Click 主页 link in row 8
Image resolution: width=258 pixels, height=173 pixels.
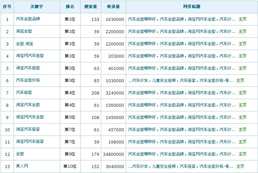pyautogui.click(x=242, y=105)
